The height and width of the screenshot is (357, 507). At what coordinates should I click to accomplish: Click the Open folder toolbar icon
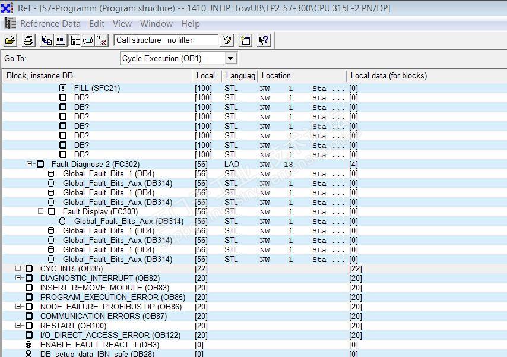point(10,40)
